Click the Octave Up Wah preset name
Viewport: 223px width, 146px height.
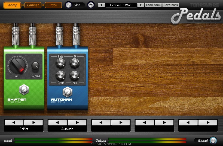coord(121,5)
